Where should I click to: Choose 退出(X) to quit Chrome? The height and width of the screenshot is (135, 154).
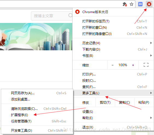(113, 127)
